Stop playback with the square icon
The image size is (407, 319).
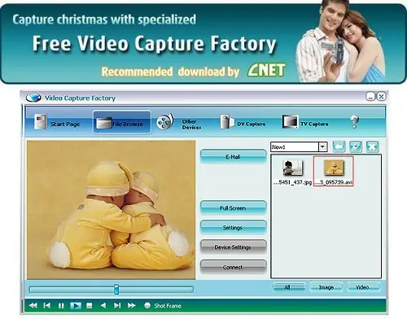90,306
